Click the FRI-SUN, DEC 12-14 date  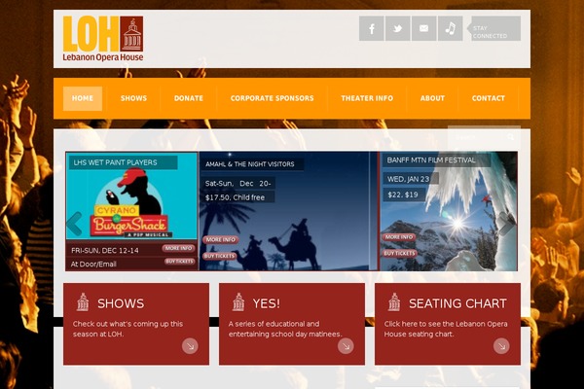[105, 251]
